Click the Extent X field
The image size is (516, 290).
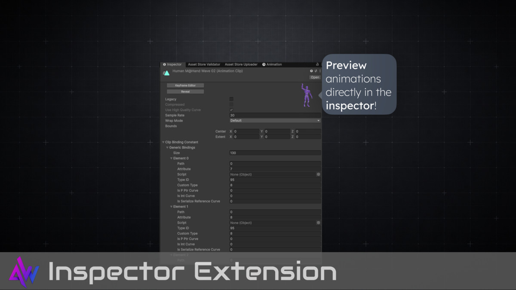pyautogui.click(x=246, y=137)
